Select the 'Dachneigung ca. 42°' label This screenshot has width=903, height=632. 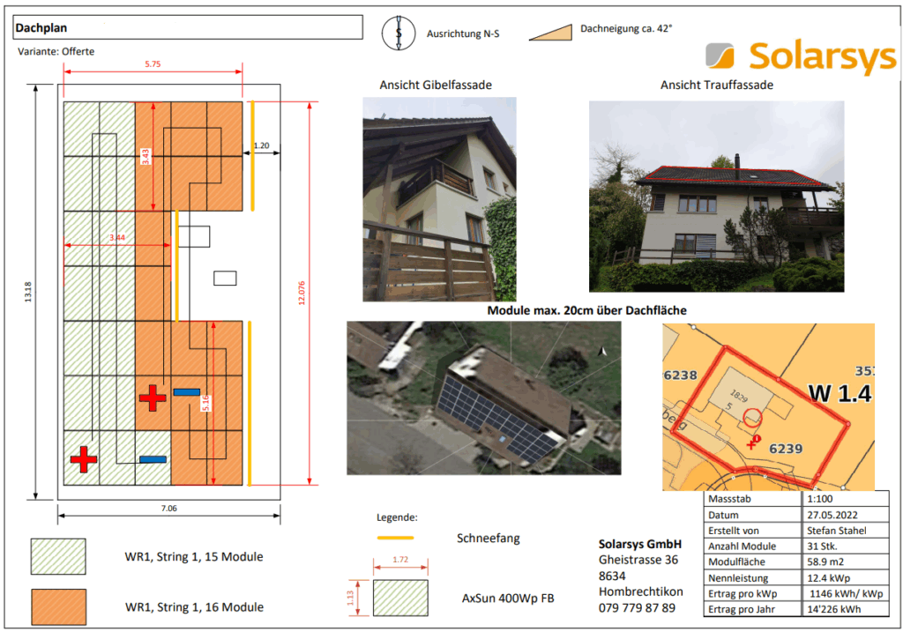pyautogui.click(x=626, y=28)
